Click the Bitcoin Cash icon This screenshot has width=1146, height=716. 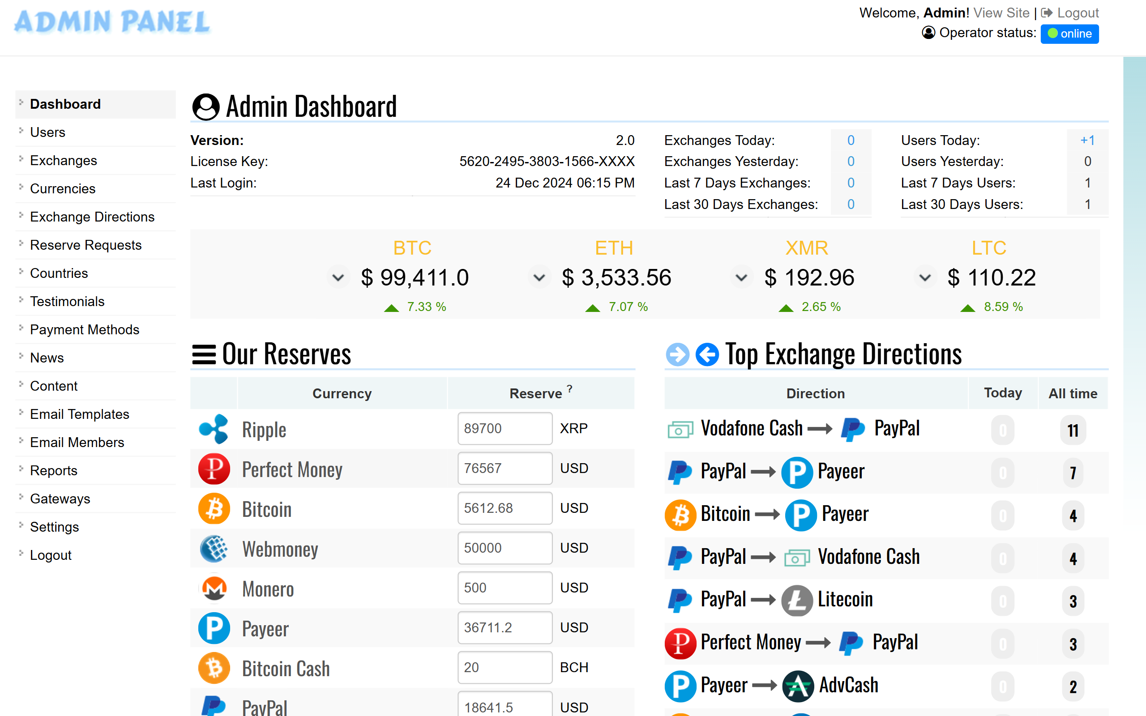point(214,668)
